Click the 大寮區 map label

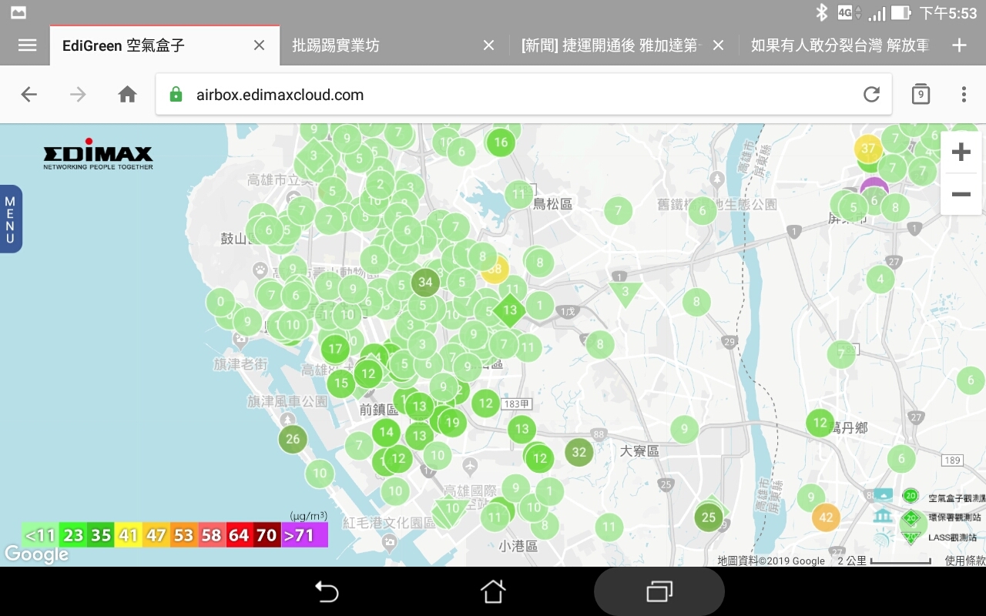coord(639,450)
